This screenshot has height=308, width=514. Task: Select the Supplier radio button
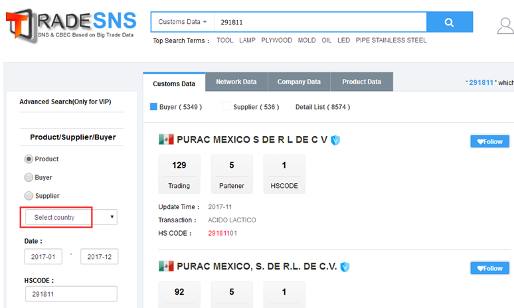click(x=29, y=196)
